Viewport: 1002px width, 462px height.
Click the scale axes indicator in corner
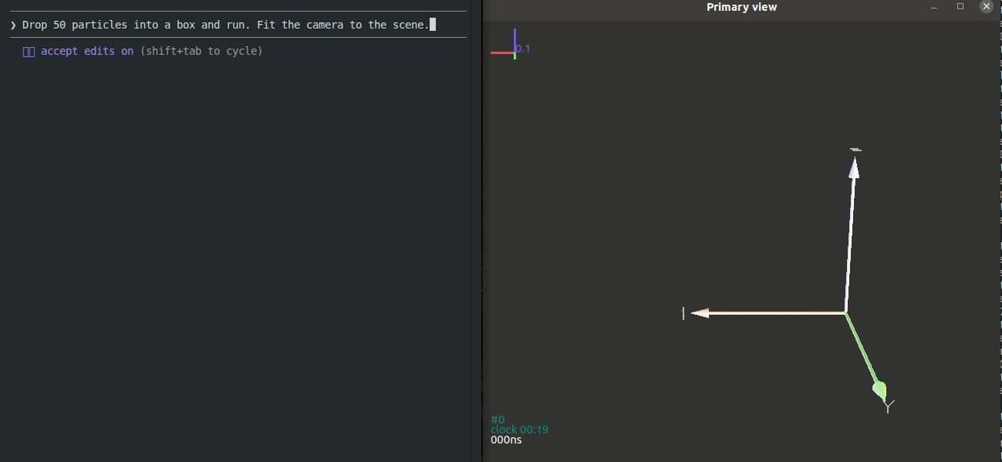point(505,48)
